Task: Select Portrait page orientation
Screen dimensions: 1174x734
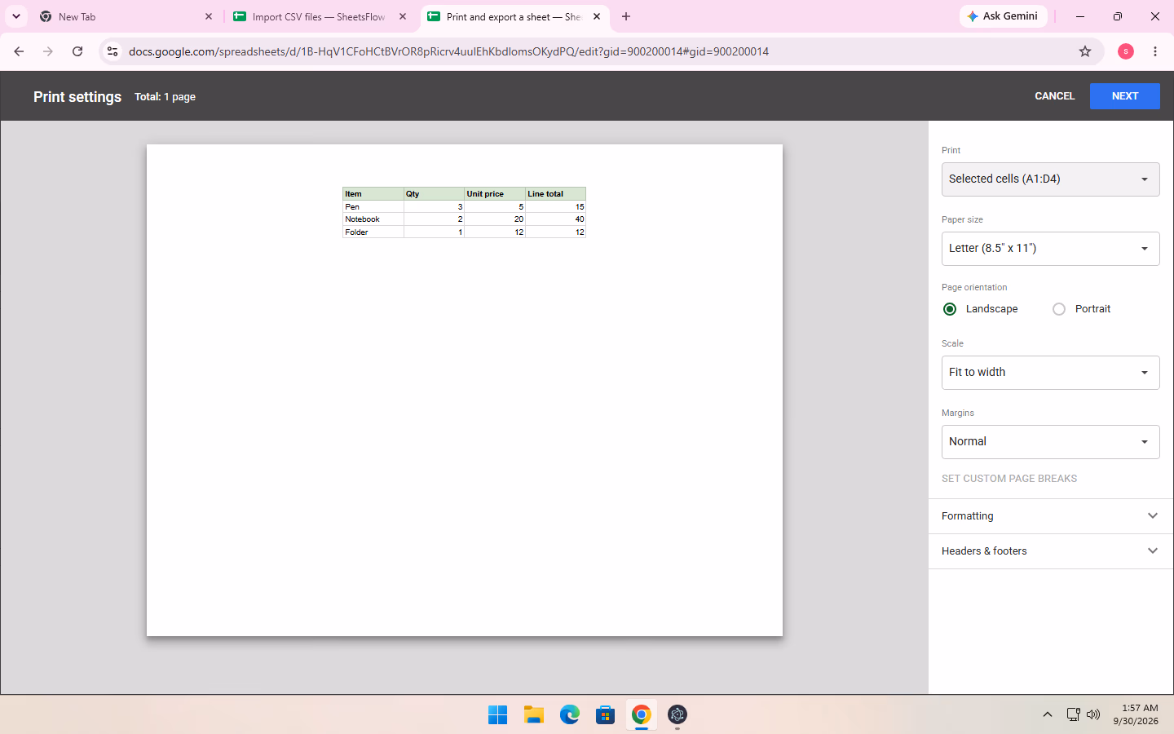Action: 1059,309
